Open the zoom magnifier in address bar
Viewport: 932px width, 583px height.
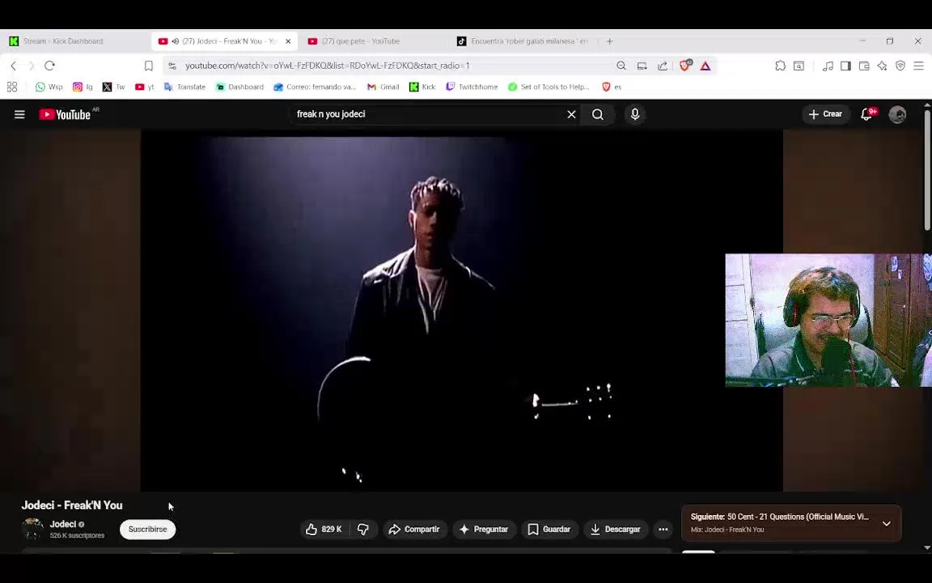tap(621, 66)
